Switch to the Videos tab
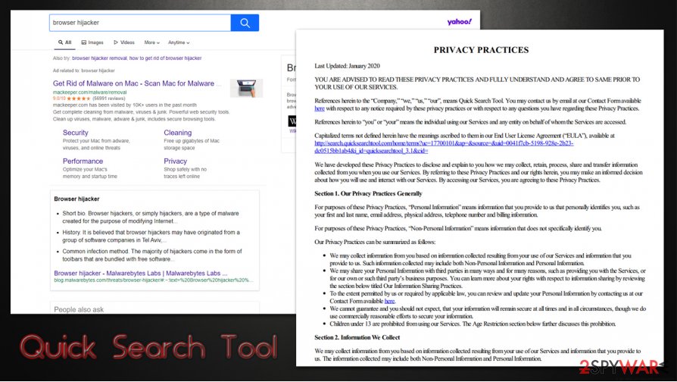 pyautogui.click(x=124, y=42)
